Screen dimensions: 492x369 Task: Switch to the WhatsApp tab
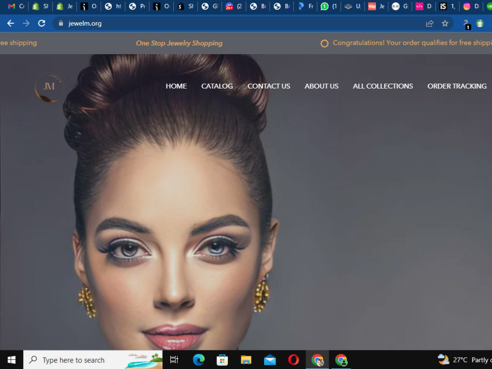(329, 6)
